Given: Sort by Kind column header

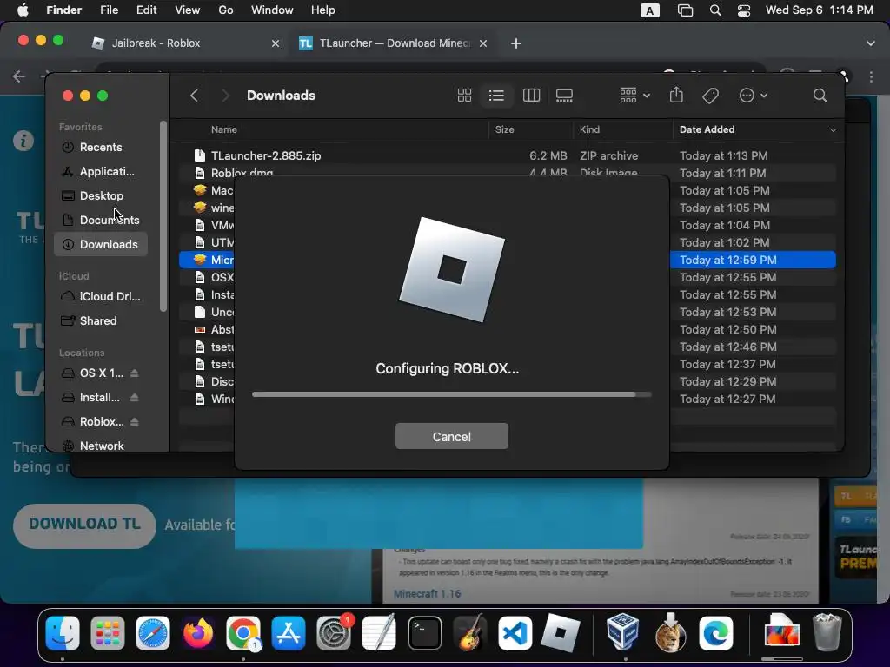Looking at the screenshot, I should coord(589,129).
